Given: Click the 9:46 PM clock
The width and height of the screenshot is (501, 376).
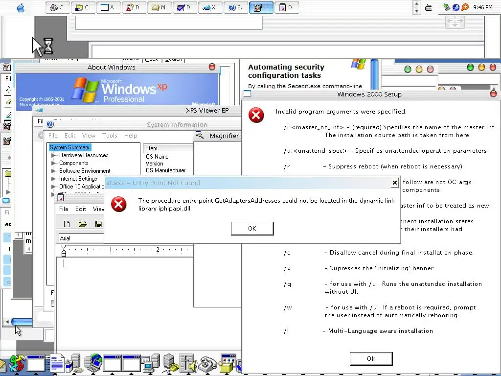Looking at the screenshot, I should pyautogui.click(x=483, y=7).
